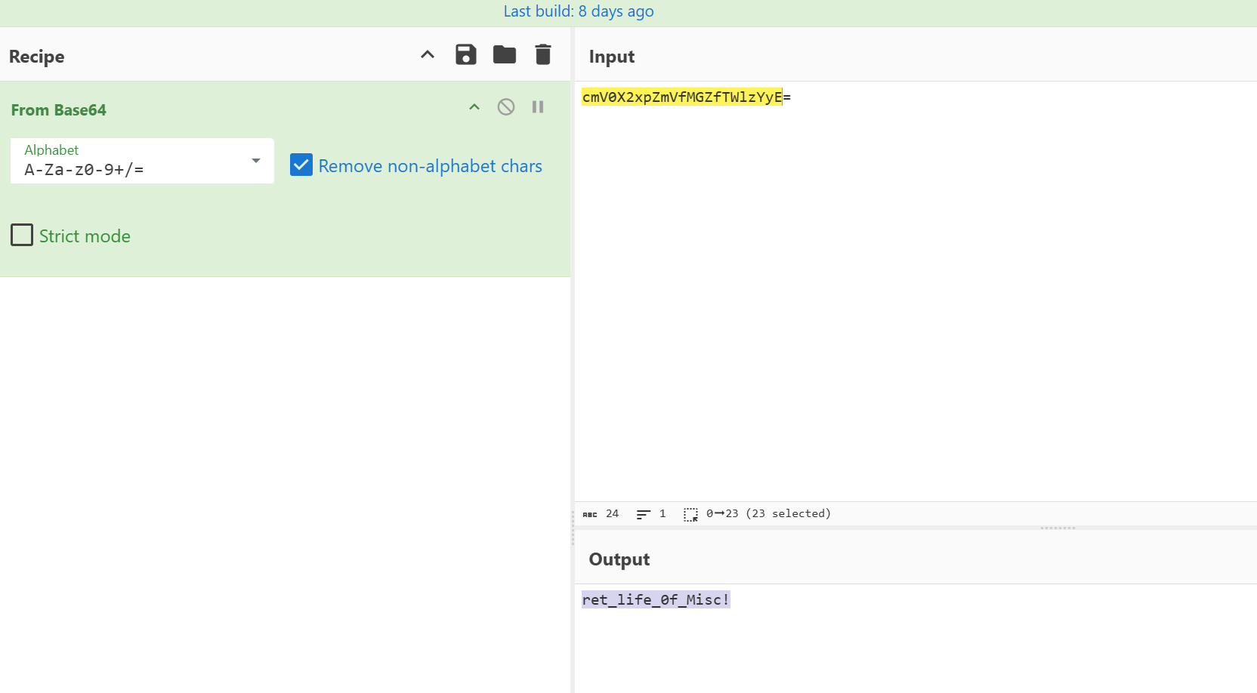Clear the recipe with trash icon

click(542, 54)
